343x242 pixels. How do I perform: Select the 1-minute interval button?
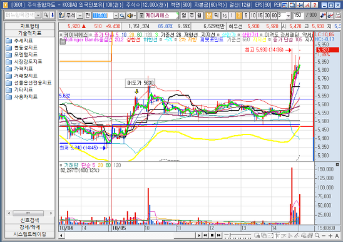232,16
